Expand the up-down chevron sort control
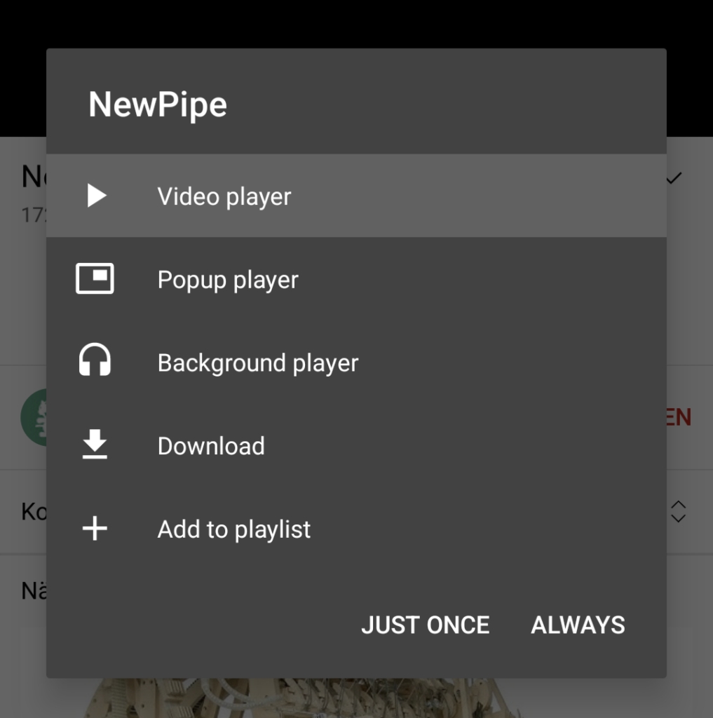The width and height of the screenshot is (713, 718). pyautogui.click(x=678, y=511)
